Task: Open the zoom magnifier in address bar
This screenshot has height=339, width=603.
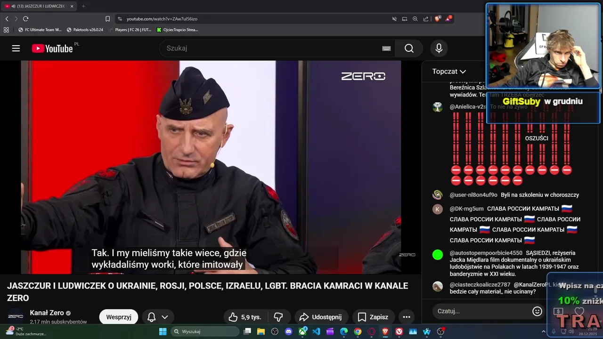Action: pos(415,19)
